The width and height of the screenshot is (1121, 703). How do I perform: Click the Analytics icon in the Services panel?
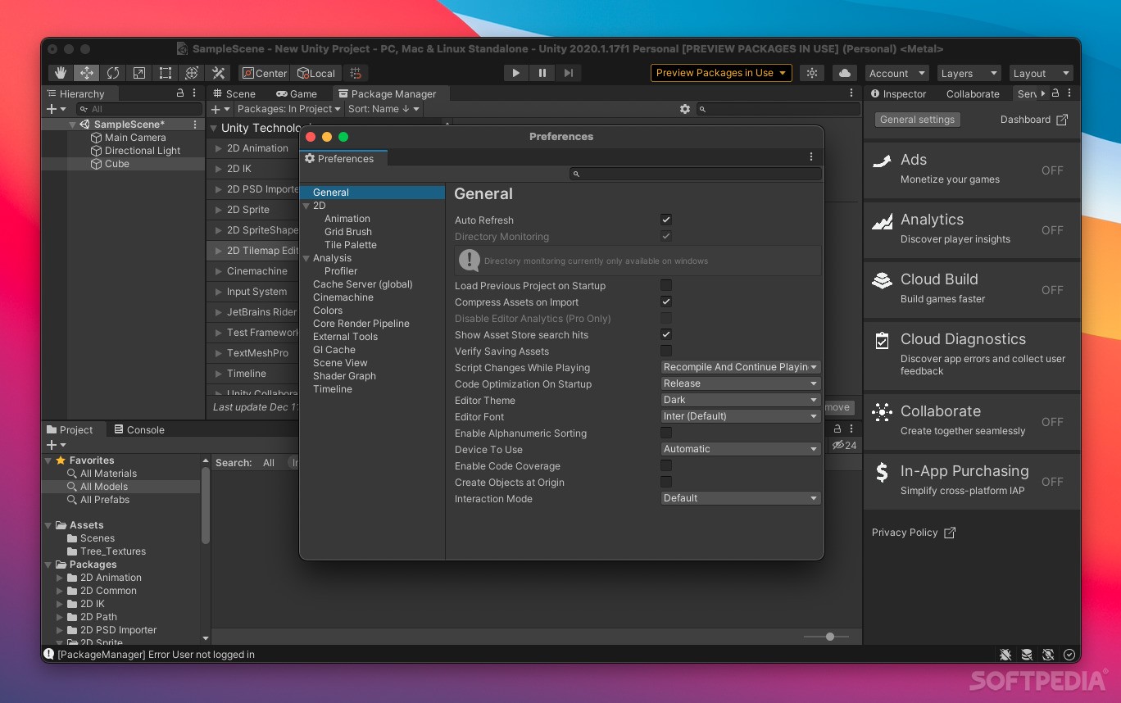tap(882, 222)
